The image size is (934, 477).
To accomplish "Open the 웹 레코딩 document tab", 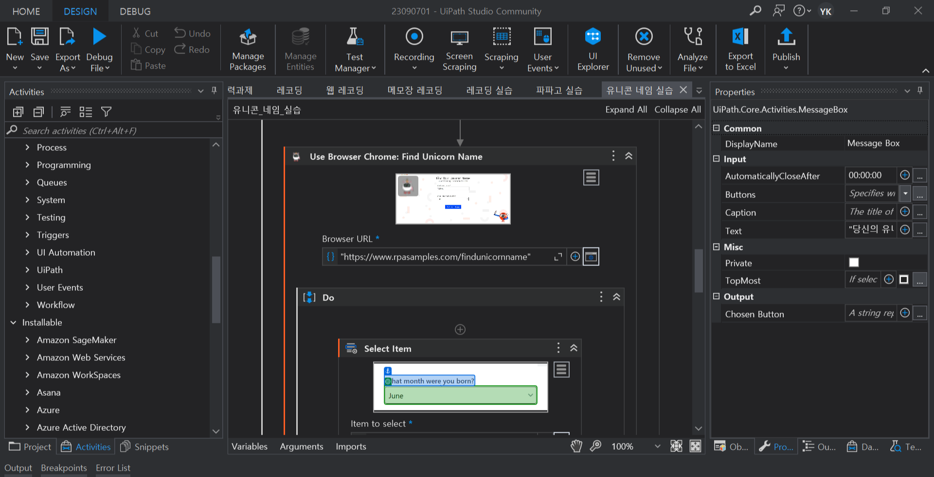I will coord(345,90).
